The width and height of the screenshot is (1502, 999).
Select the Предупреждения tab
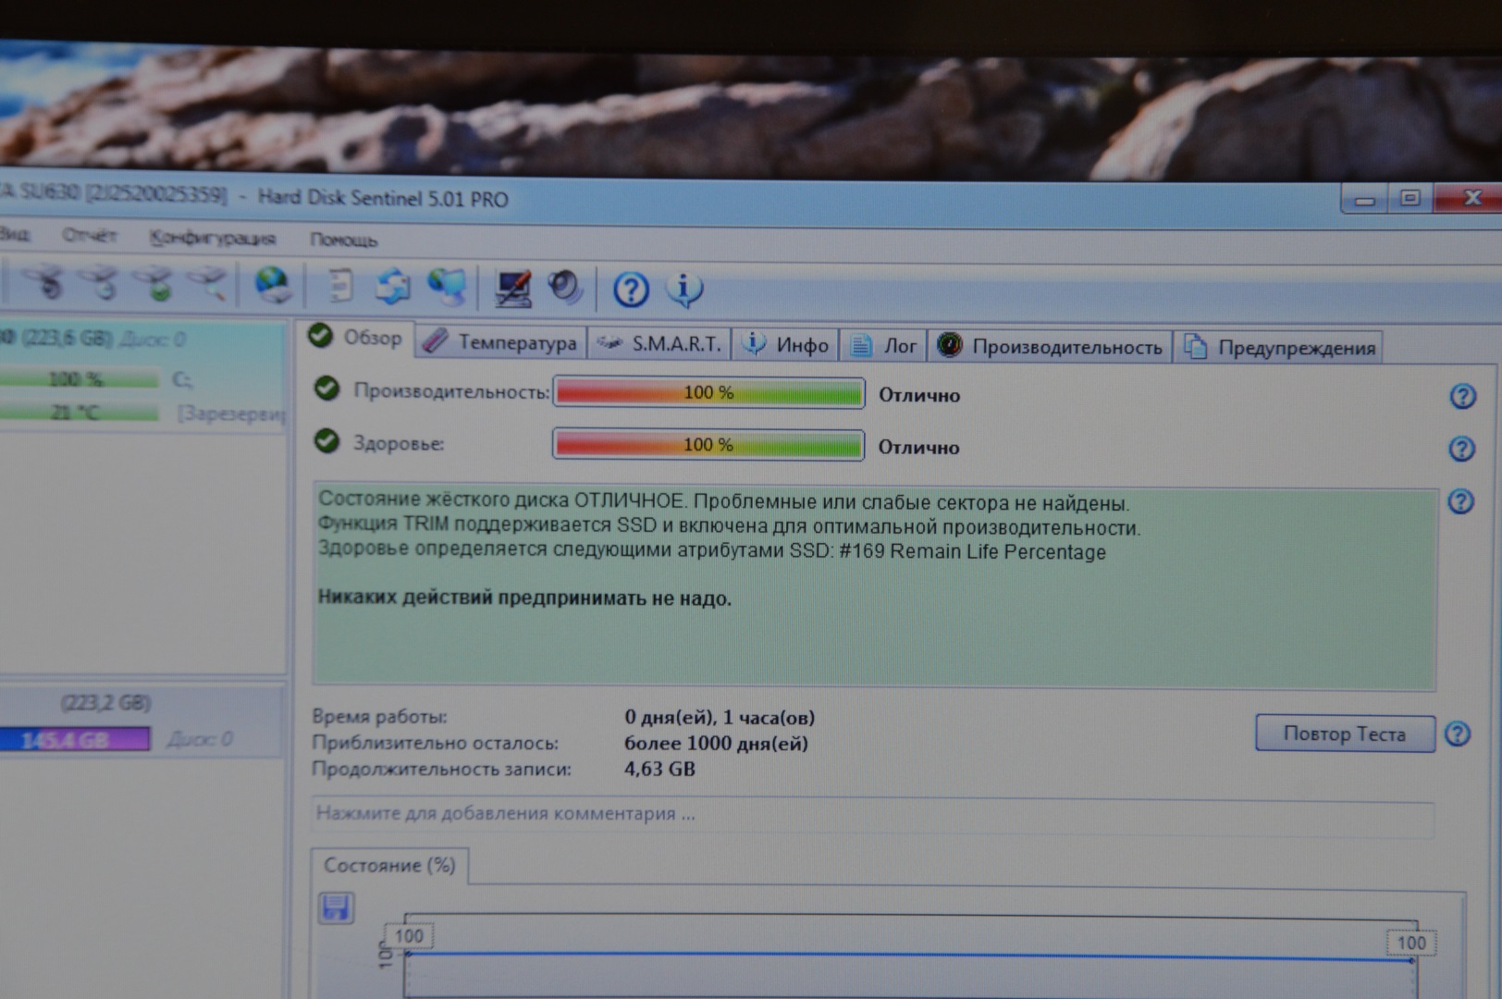tap(1280, 349)
